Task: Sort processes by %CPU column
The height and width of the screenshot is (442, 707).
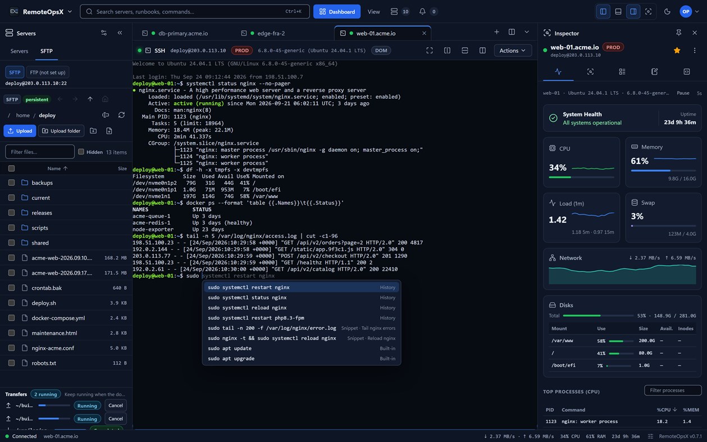Action: [x=665, y=409]
